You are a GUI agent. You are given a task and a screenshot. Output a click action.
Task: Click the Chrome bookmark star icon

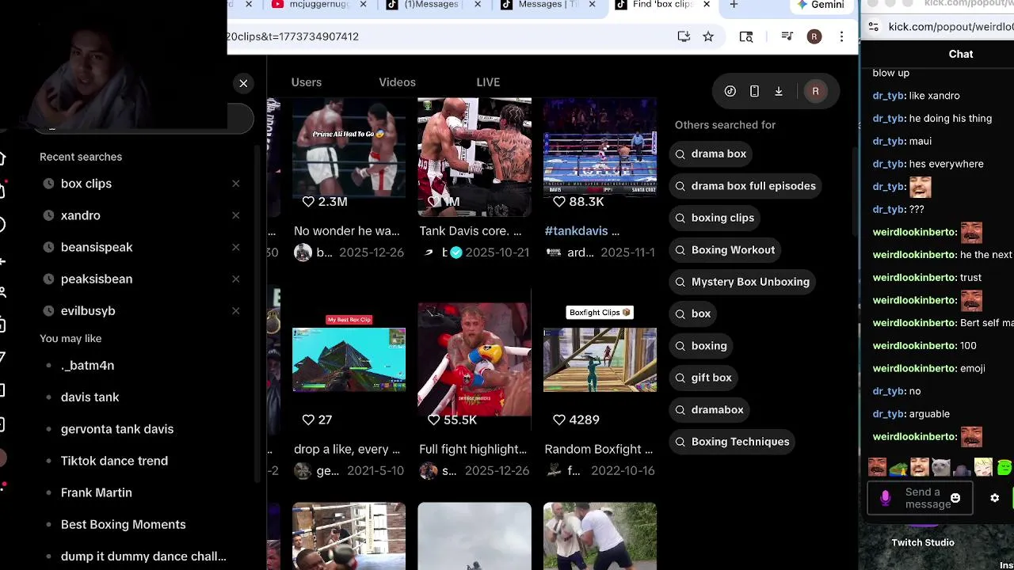(708, 36)
